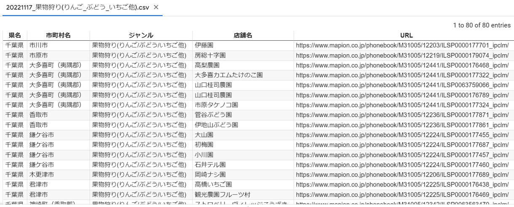Click URL ending ILSP0000177687_ipclm
The width and height of the screenshot is (514, 207).
[x=402, y=145]
